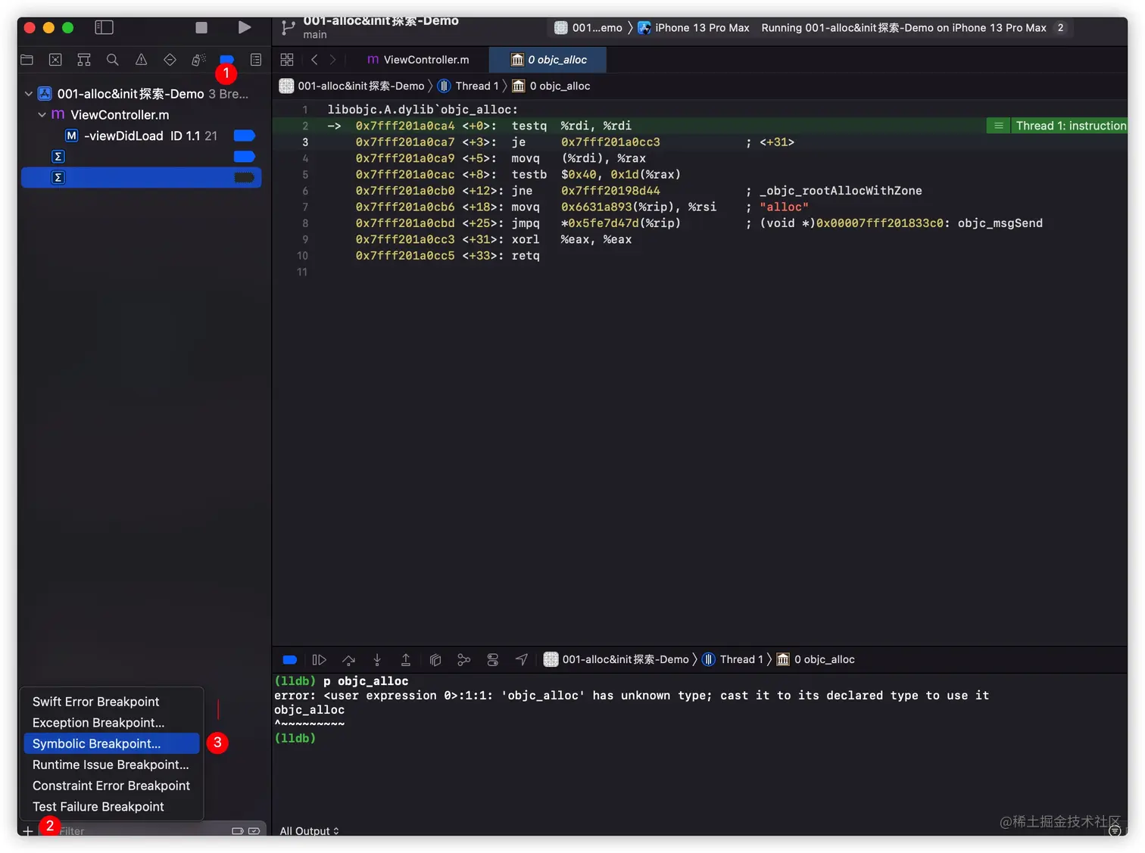Image resolution: width=1145 pixels, height=853 pixels.
Task: Open 0 objc_alloc in debug bar path
Action: [x=816, y=660]
